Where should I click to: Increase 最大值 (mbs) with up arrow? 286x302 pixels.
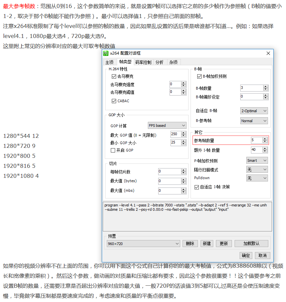tap(184, 189)
